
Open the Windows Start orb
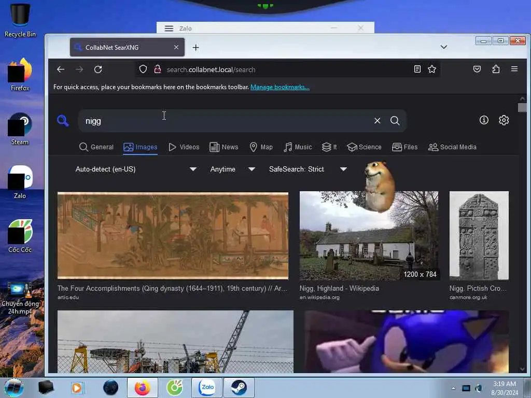coord(14,388)
